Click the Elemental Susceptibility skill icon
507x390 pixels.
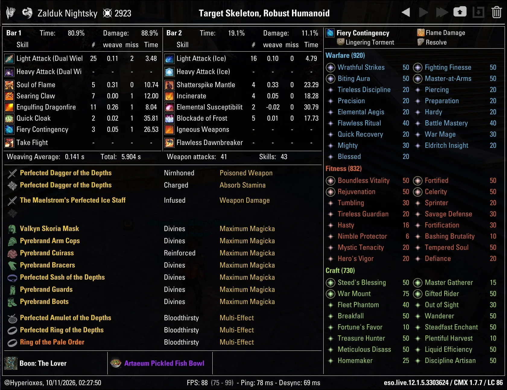170,107
